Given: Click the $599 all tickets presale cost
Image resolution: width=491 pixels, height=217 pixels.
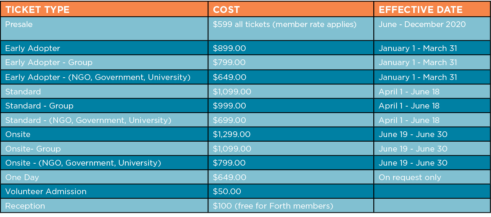Looking at the screenshot, I should pyautogui.click(x=285, y=24).
